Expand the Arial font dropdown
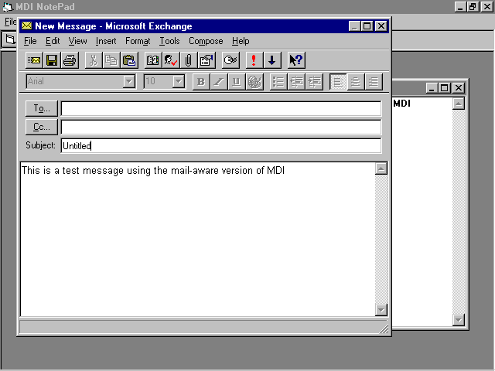495x371 pixels. point(128,82)
